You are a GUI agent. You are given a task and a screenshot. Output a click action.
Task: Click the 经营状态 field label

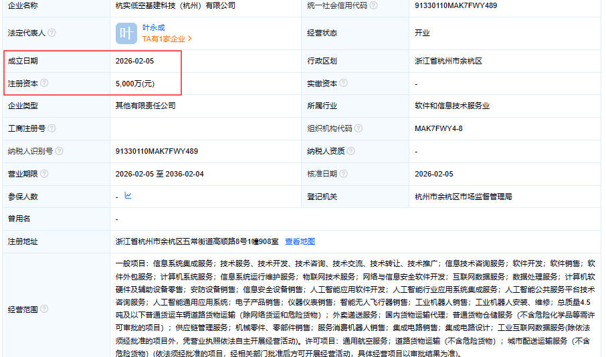(322, 33)
